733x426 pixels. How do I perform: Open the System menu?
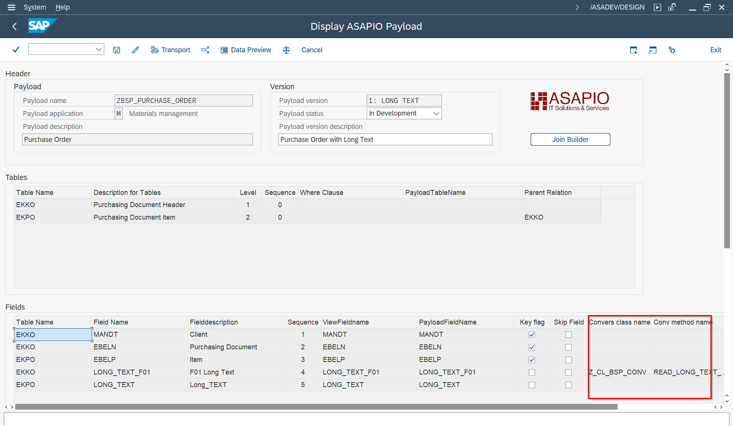coord(35,7)
